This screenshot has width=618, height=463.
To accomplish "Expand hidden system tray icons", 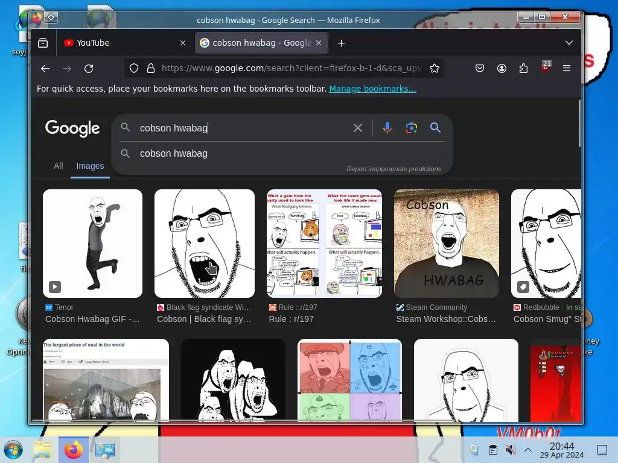I will coord(528,450).
